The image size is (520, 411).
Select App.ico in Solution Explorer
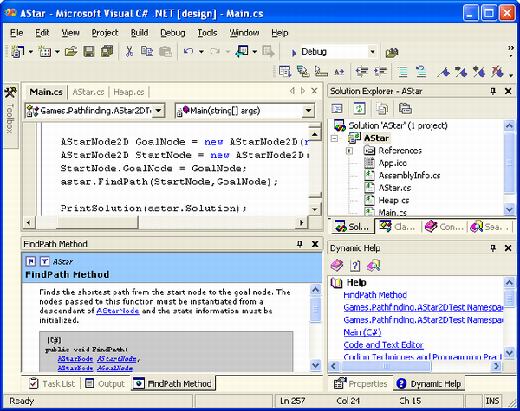(x=393, y=163)
